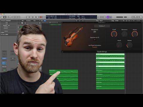Toggle the blue Catch playhead button
The height and width of the screenshot is (107, 143).
(45, 21)
